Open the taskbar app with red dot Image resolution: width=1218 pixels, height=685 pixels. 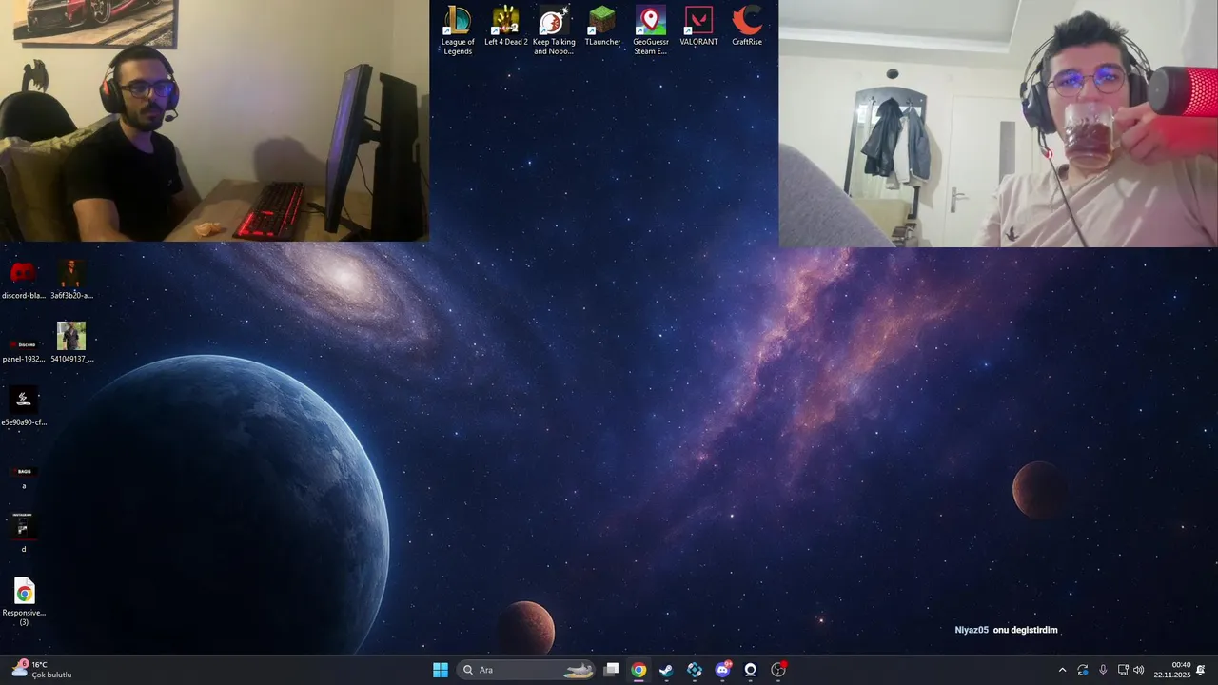(778, 670)
